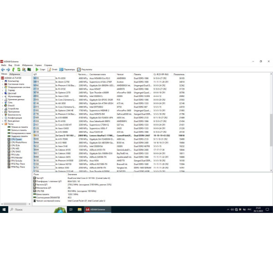Click the two-person toolbar icon

click(24, 70)
